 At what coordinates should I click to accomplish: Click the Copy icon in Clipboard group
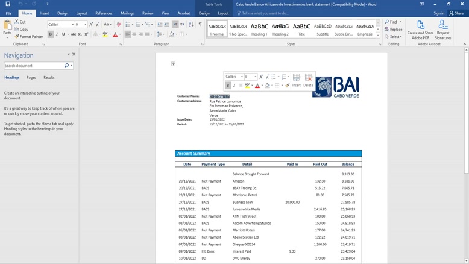point(17,30)
